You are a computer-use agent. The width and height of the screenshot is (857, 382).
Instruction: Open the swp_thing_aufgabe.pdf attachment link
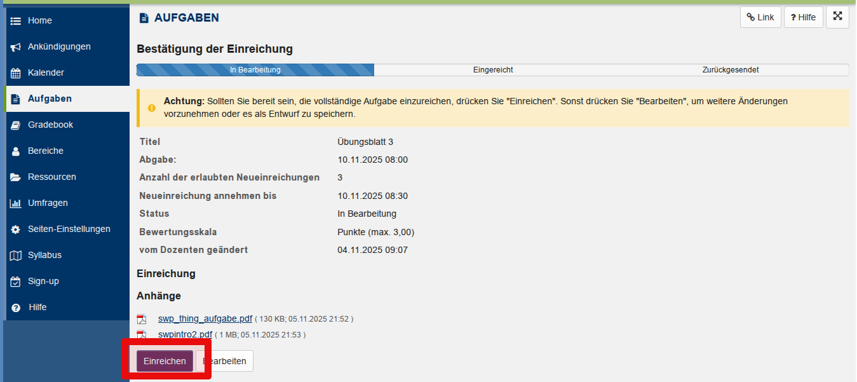point(205,318)
